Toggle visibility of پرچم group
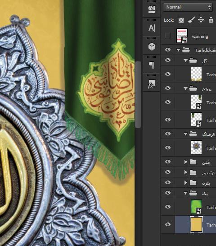 coord(168,88)
